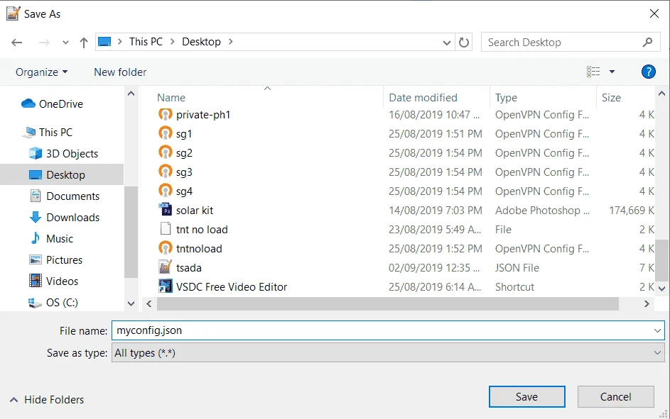This screenshot has height=419, width=670.
Task: Click file list horizontal scroll left arrow
Action: click(148, 303)
